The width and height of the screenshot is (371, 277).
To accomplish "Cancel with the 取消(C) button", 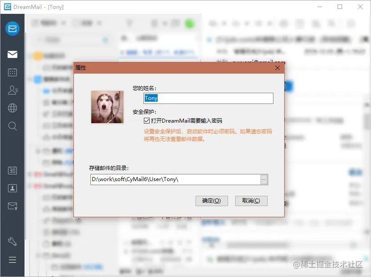I will tap(251, 201).
